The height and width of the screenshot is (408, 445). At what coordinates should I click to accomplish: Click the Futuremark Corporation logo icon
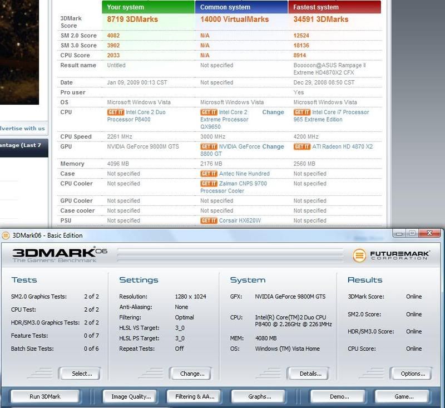coord(359,255)
